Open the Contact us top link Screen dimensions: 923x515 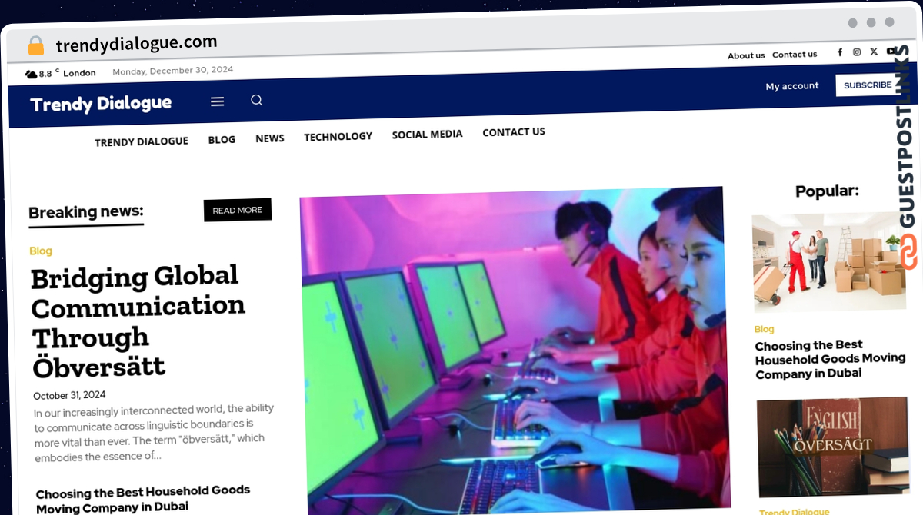pyautogui.click(x=795, y=55)
